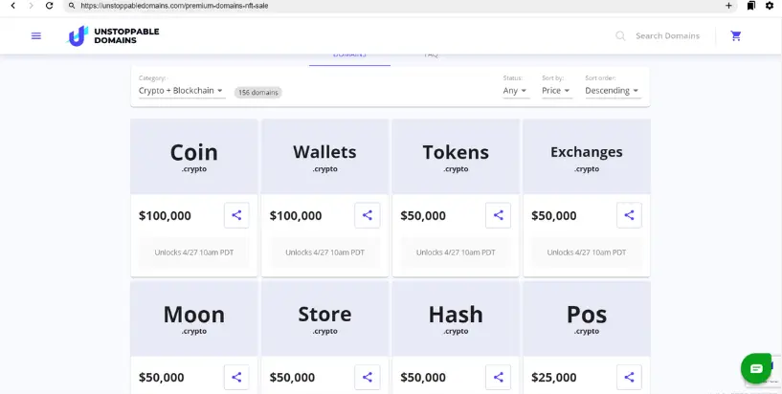Switch to the FAQ tab
Viewport: 782px width, 394px height.
pyautogui.click(x=431, y=55)
